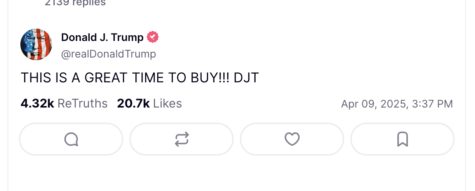Screen dimensions: 475x191
Task: Click the @realDonaldTrump handle
Action: [x=109, y=54]
